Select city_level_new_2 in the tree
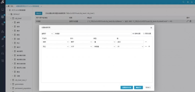 pyautogui.click(x=21, y=80)
